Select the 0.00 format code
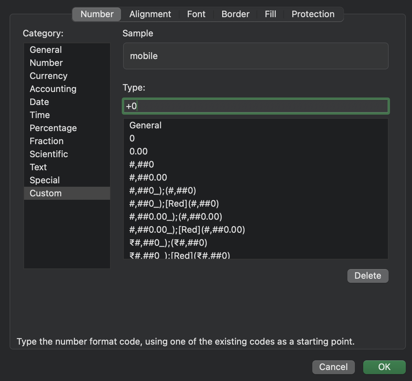 (139, 151)
